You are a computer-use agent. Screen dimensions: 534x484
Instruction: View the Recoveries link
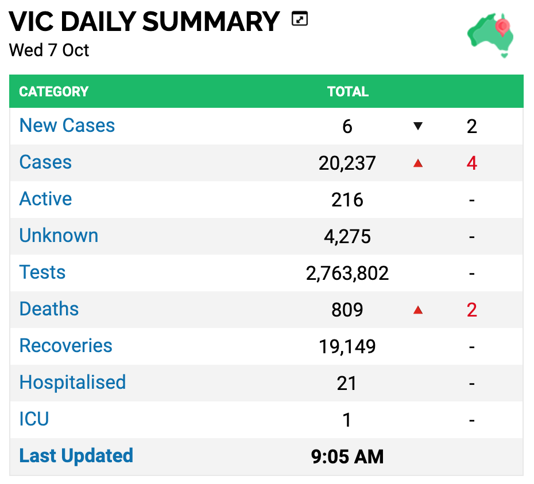[65, 346]
